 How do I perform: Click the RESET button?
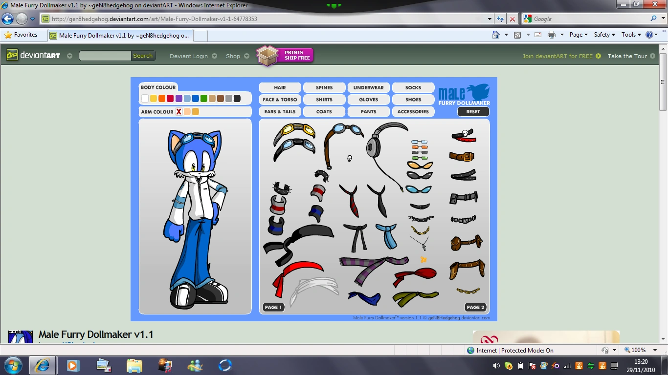(x=473, y=112)
